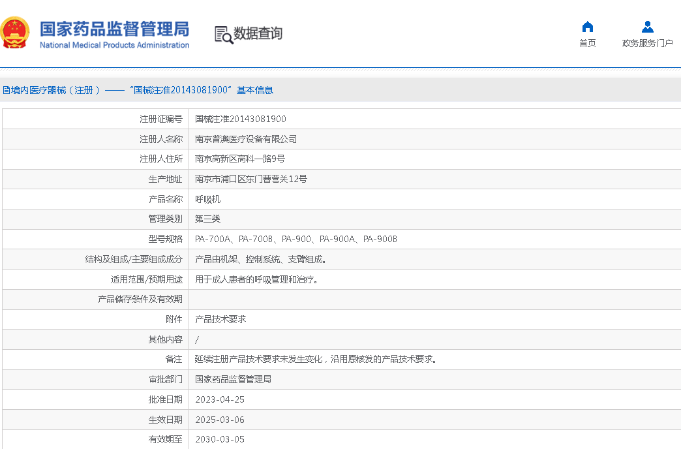
Task: Click the 国家药品监督管理局 site title
Action: tap(114, 28)
